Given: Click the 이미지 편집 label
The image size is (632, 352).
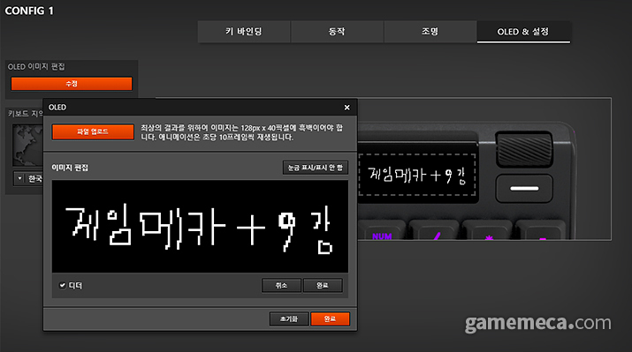Looking at the screenshot, I should coord(70,168).
